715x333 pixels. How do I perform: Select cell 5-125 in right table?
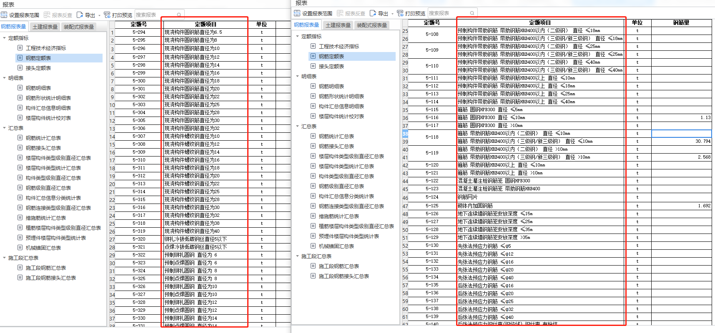(432, 206)
